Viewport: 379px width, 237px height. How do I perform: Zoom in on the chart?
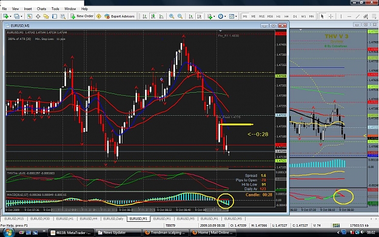point(172,16)
